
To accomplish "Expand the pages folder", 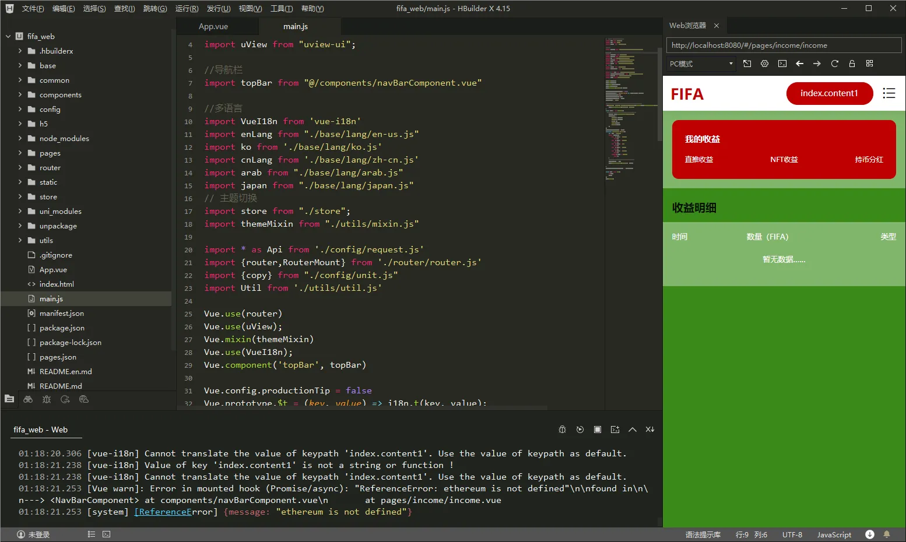I will coord(20,153).
